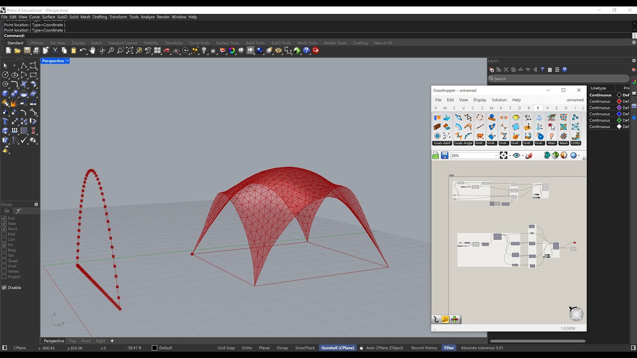The height and width of the screenshot is (358, 637).
Task: Select the Rectangle tool in sidebar
Action: tap(33, 75)
